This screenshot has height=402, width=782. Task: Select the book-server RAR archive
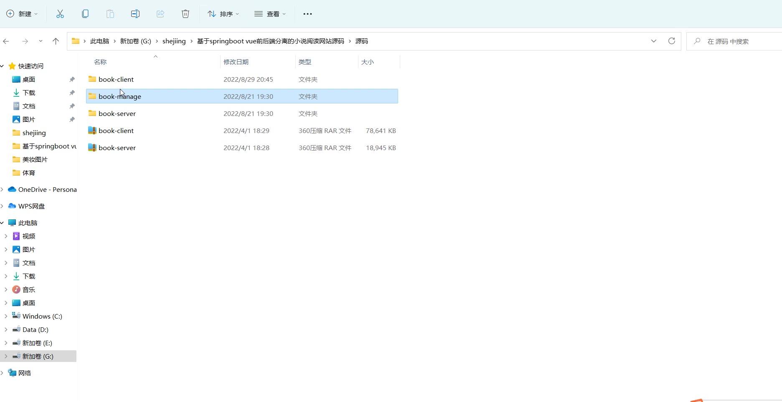click(242, 148)
